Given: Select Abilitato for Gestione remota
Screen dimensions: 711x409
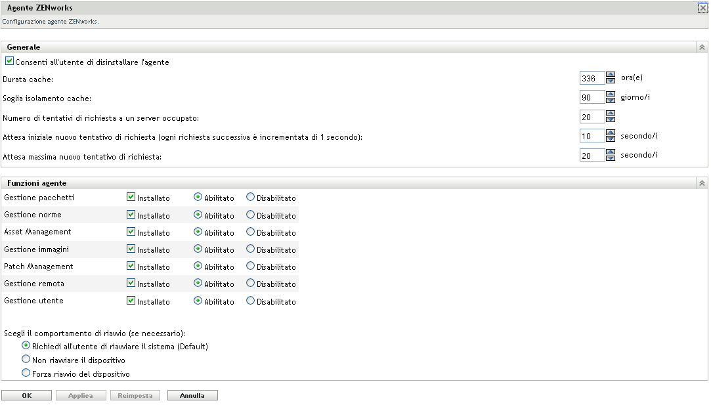Looking at the screenshot, I should tap(198, 283).
